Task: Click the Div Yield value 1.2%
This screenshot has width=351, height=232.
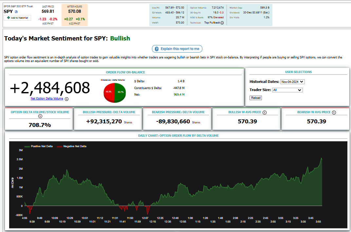Action: 267,17
